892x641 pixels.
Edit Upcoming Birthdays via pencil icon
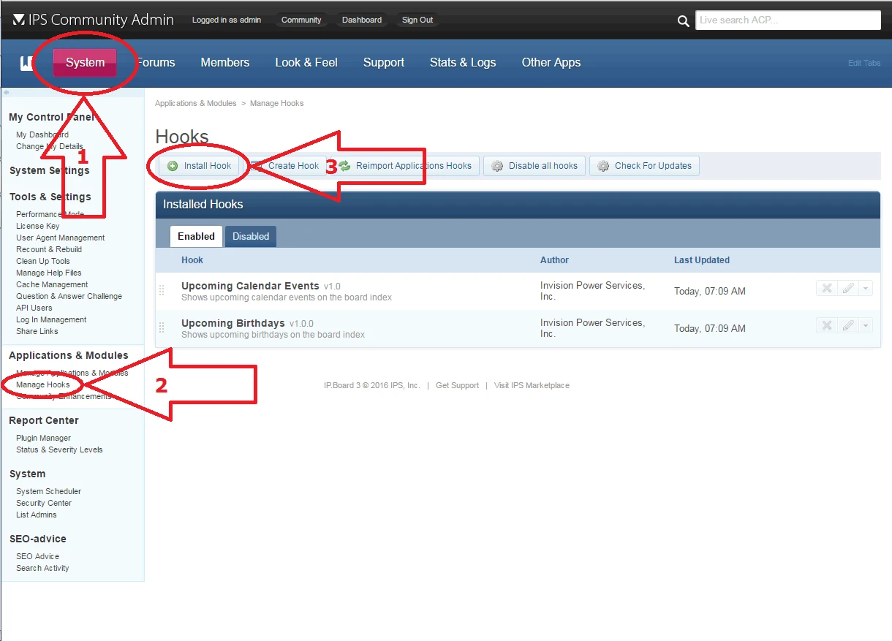pyautogui.click(x=847, y=325)
